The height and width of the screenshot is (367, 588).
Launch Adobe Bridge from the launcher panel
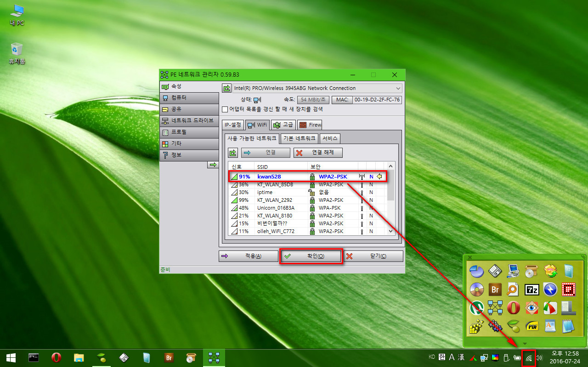click(x=495, y=289)
